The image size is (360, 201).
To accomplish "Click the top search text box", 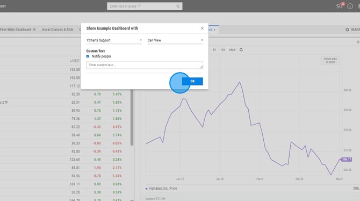I will tap(145, 6).
